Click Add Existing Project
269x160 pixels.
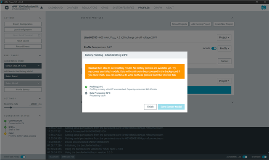[201, 24]
